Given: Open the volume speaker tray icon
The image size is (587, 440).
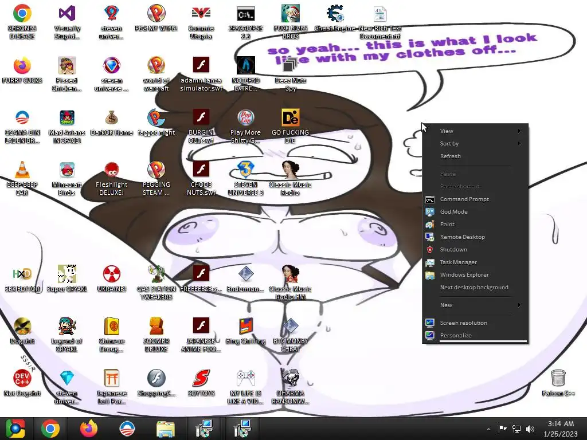Looking at the screenshot, I should 530,429.
